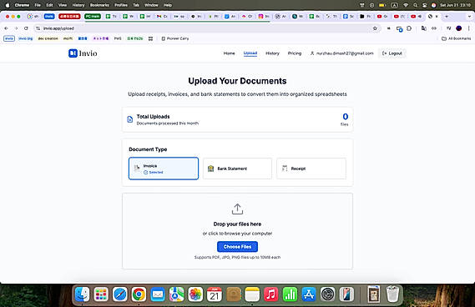
Task: Open the Bookmarks menu
Action: click(x=99, y=5)
